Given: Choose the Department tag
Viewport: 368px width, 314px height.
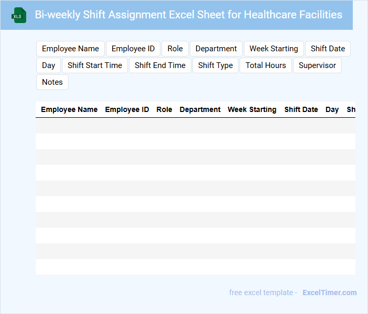Looking at the screenshot, I should 216,49.
